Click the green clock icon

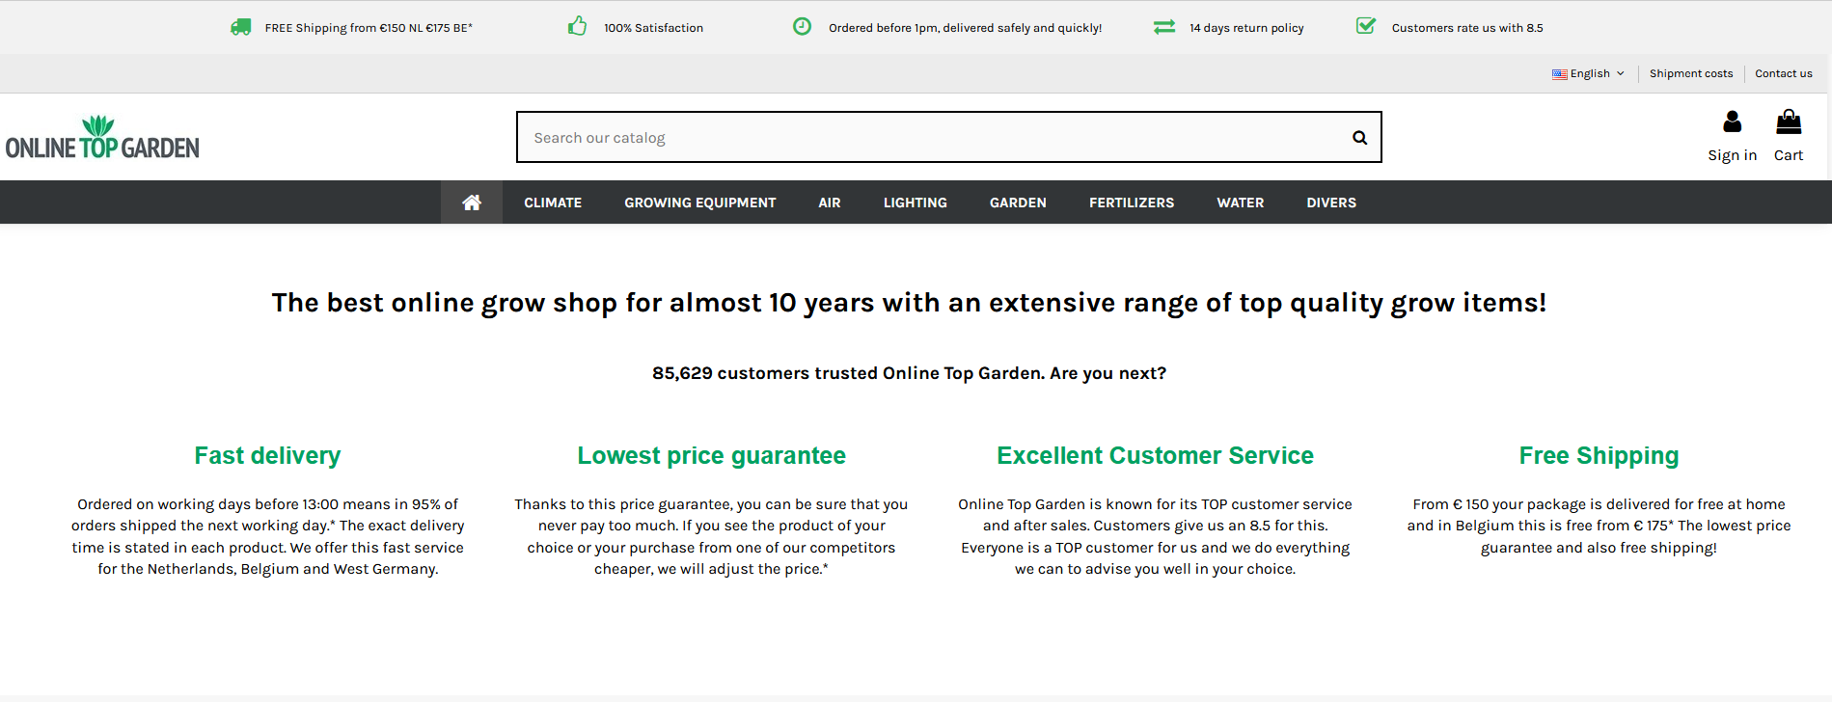coord(802,26)
